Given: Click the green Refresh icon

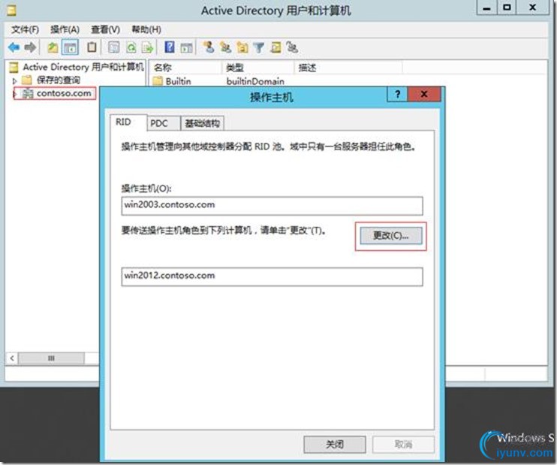Looking at the screenshot, I should coord(131,47).
